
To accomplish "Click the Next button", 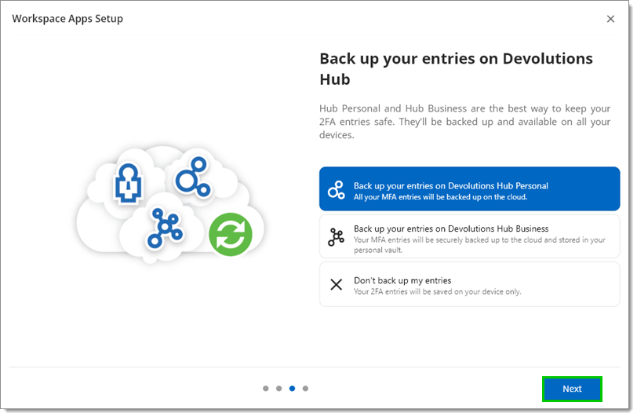I will pyautogui.click(x=572, y=389).
